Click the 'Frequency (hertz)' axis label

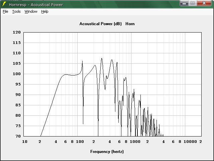click(107, 152)
